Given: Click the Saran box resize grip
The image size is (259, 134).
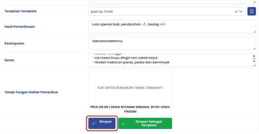Looking at the screenshot, I should [254, 65].
